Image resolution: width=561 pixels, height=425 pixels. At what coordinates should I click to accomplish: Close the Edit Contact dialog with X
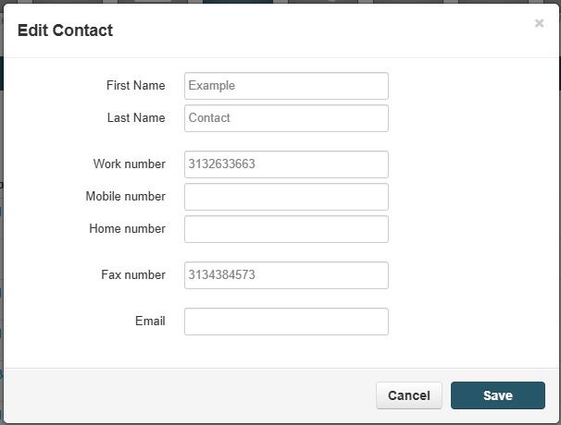tap(539, 23)
